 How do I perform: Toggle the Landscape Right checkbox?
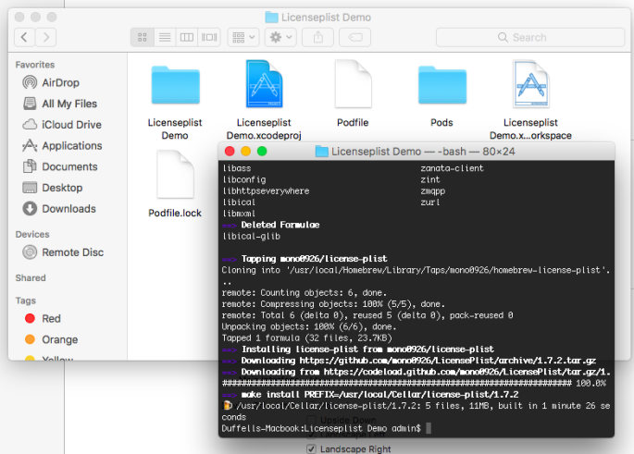point(311,448)
